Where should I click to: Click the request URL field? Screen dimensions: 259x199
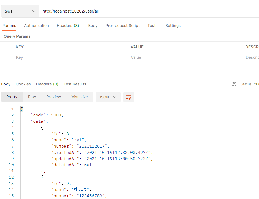[149, 11]
